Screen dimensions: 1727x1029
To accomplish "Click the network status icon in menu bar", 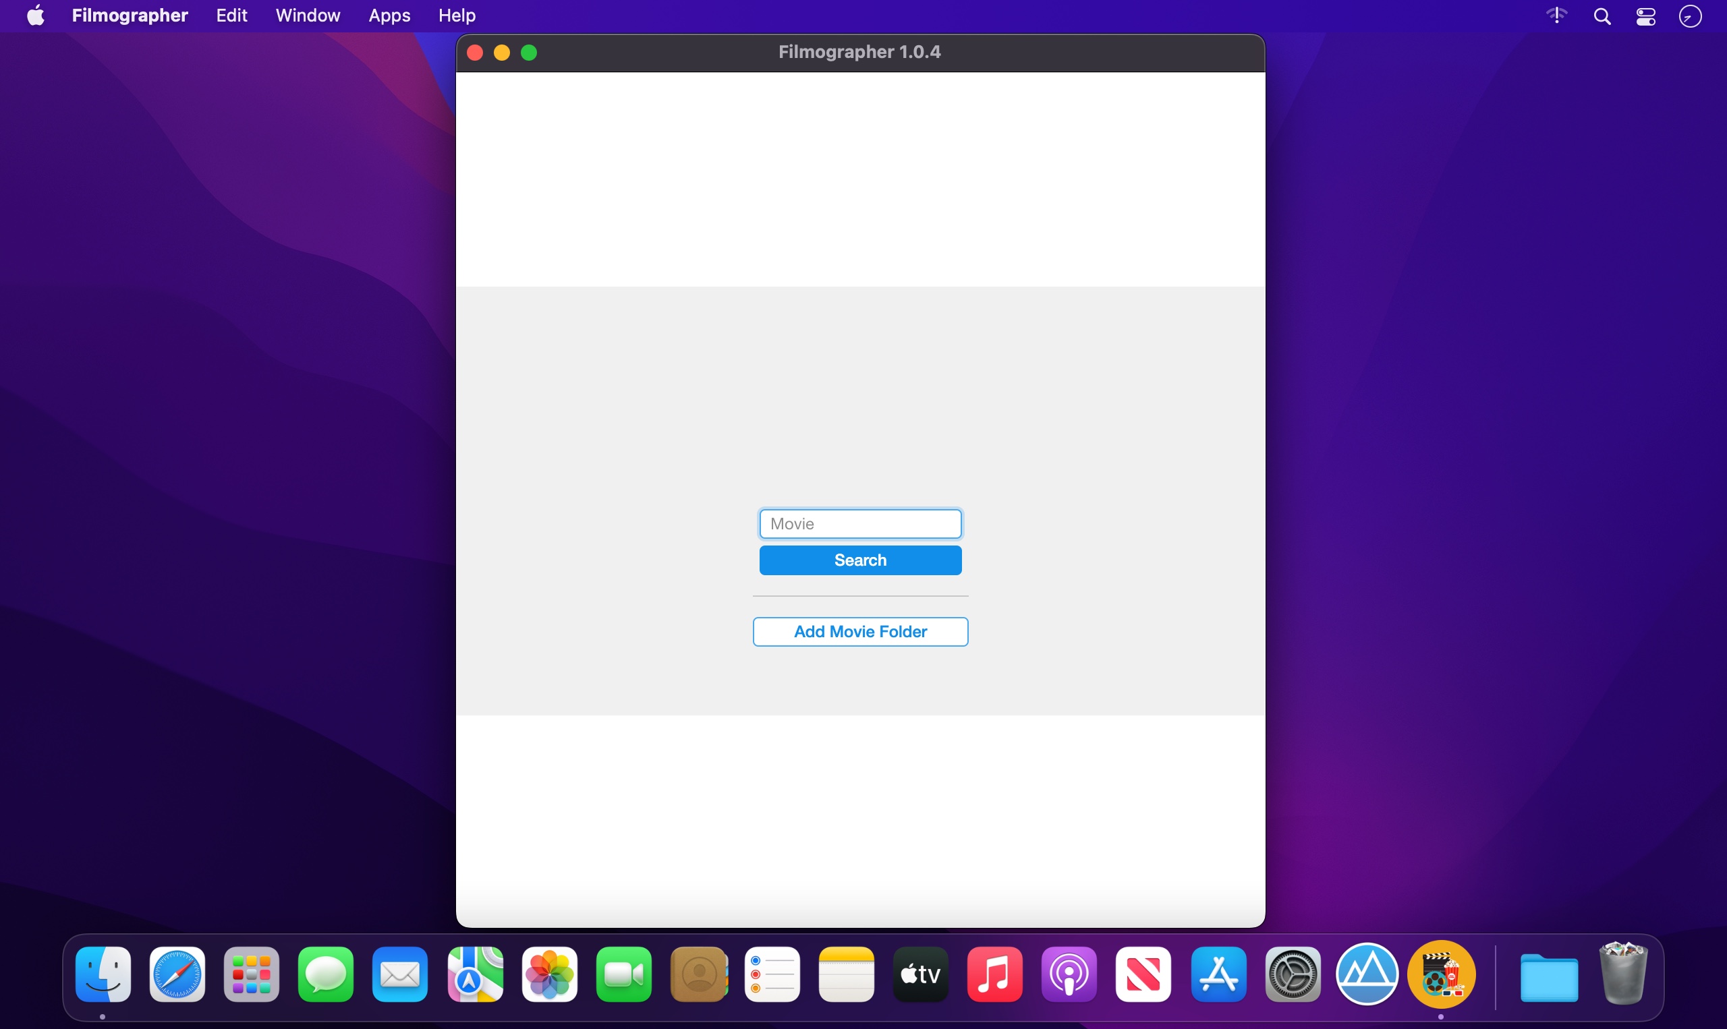I will [x=1557, y=16].
